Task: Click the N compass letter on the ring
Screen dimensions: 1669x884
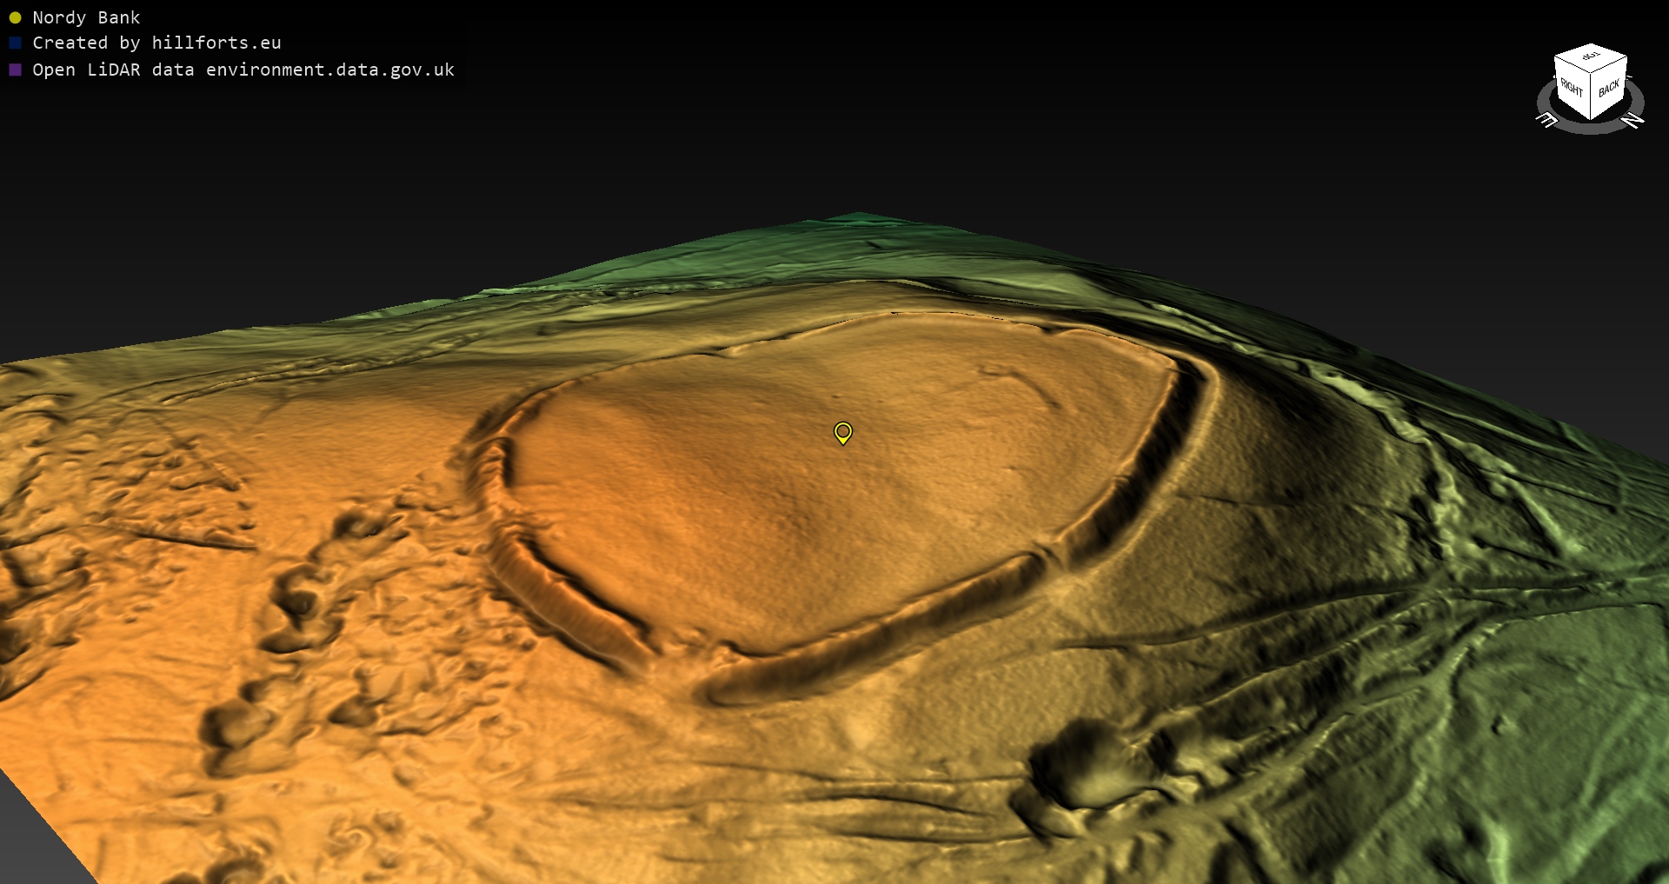Action: coord(1634,121)
